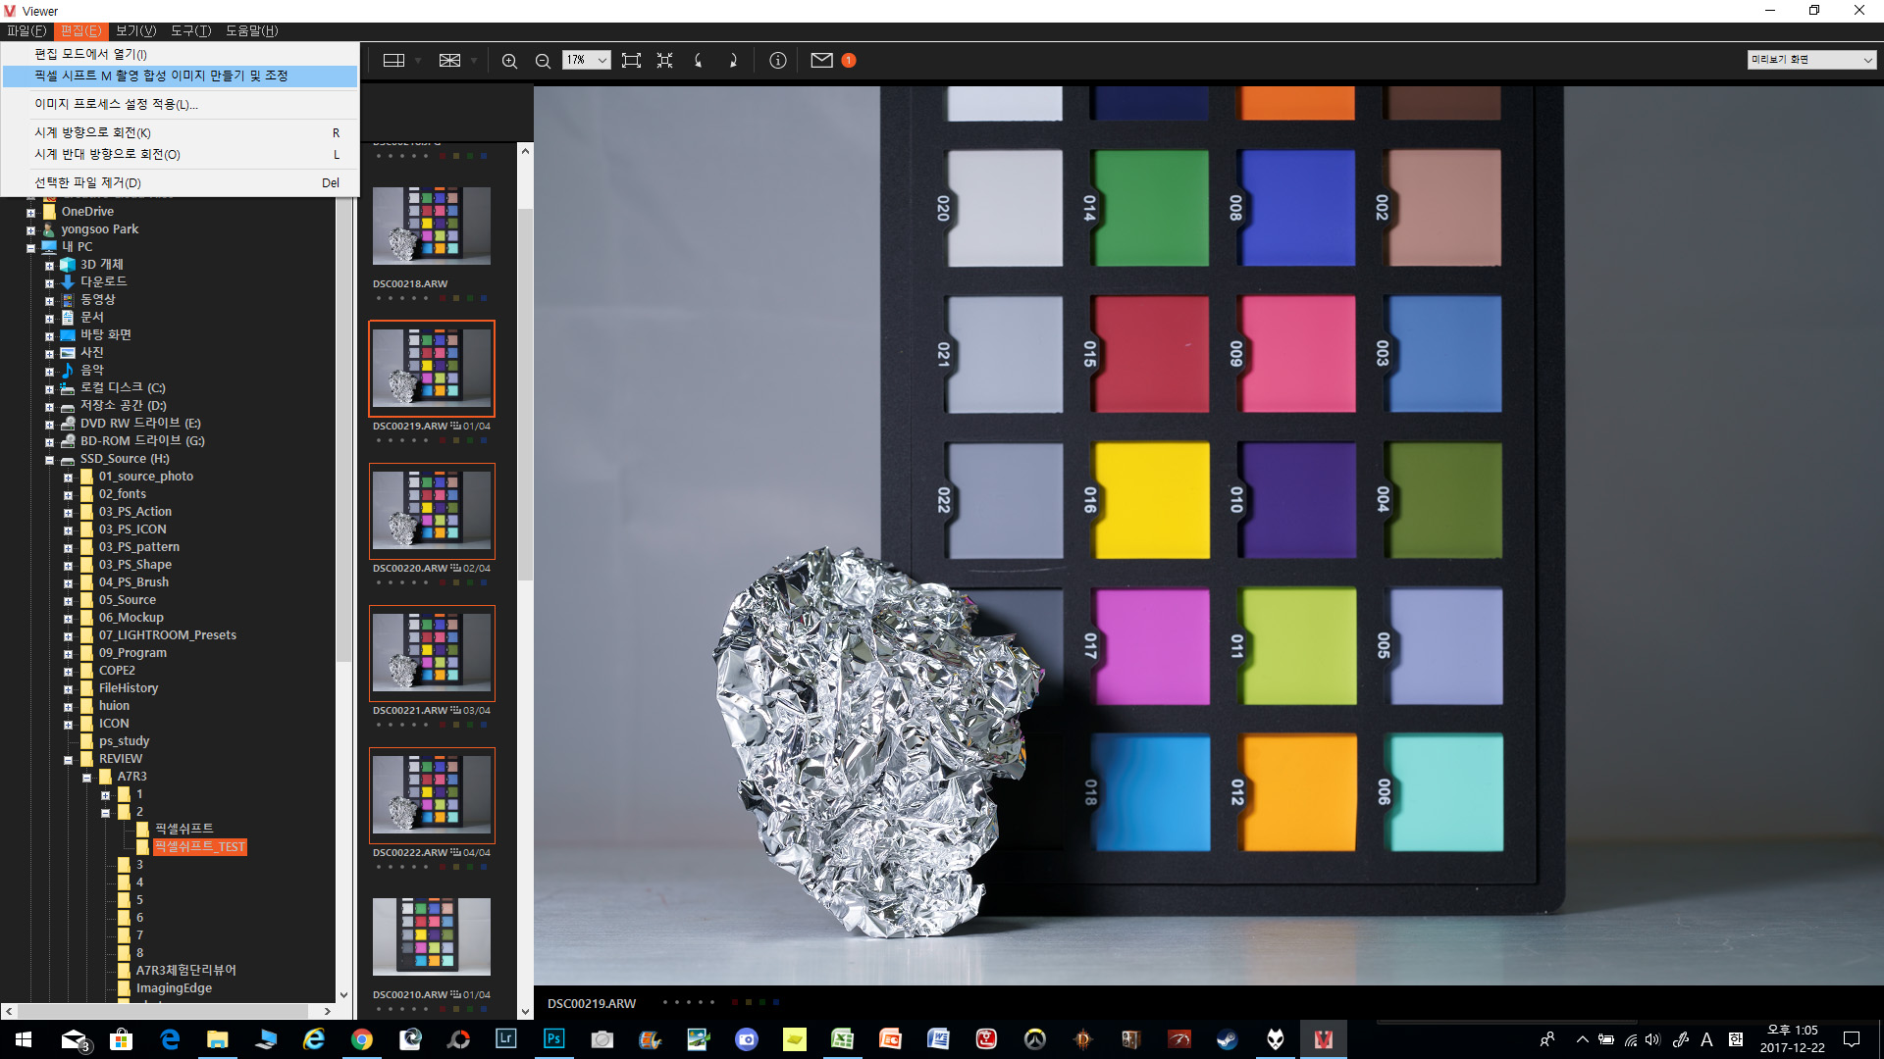The width and height of the screenshot is (1884, 1059).
Task: Click the zoom out magnifier icon
Action: [x=543, y=61]
